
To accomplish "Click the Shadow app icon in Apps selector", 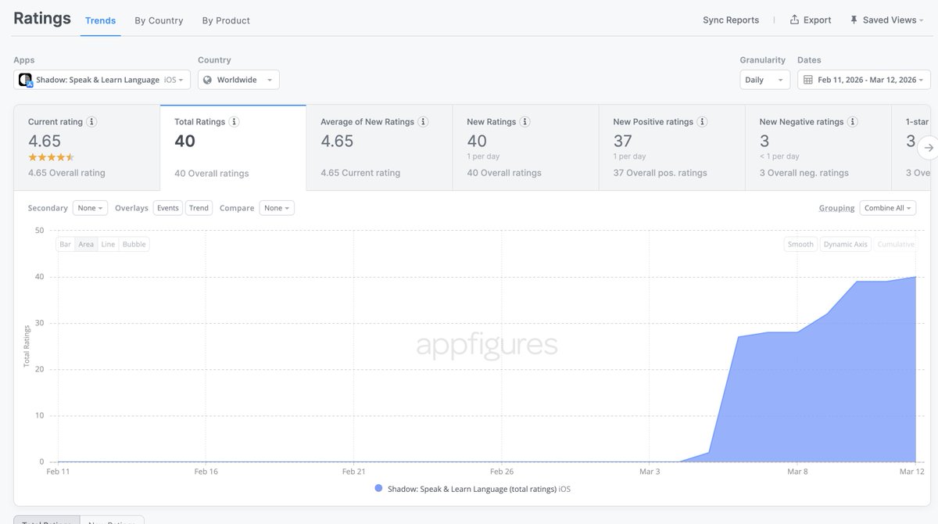I will click(x=26, y=80).
